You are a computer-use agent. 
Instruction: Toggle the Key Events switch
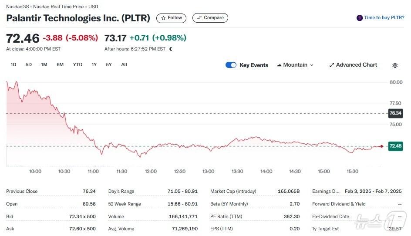pyautogui.click(x=231, y=65)
